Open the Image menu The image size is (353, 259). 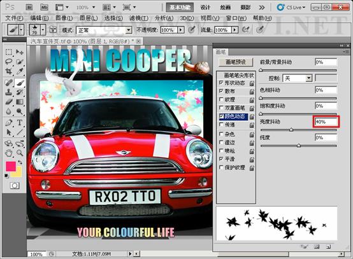(64, 18)
